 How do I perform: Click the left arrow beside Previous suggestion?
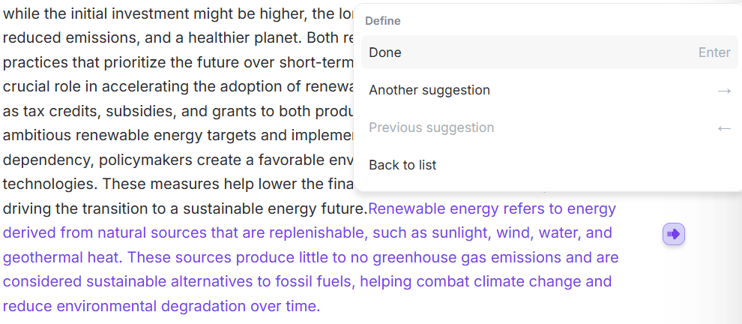(x=723, y=128)
